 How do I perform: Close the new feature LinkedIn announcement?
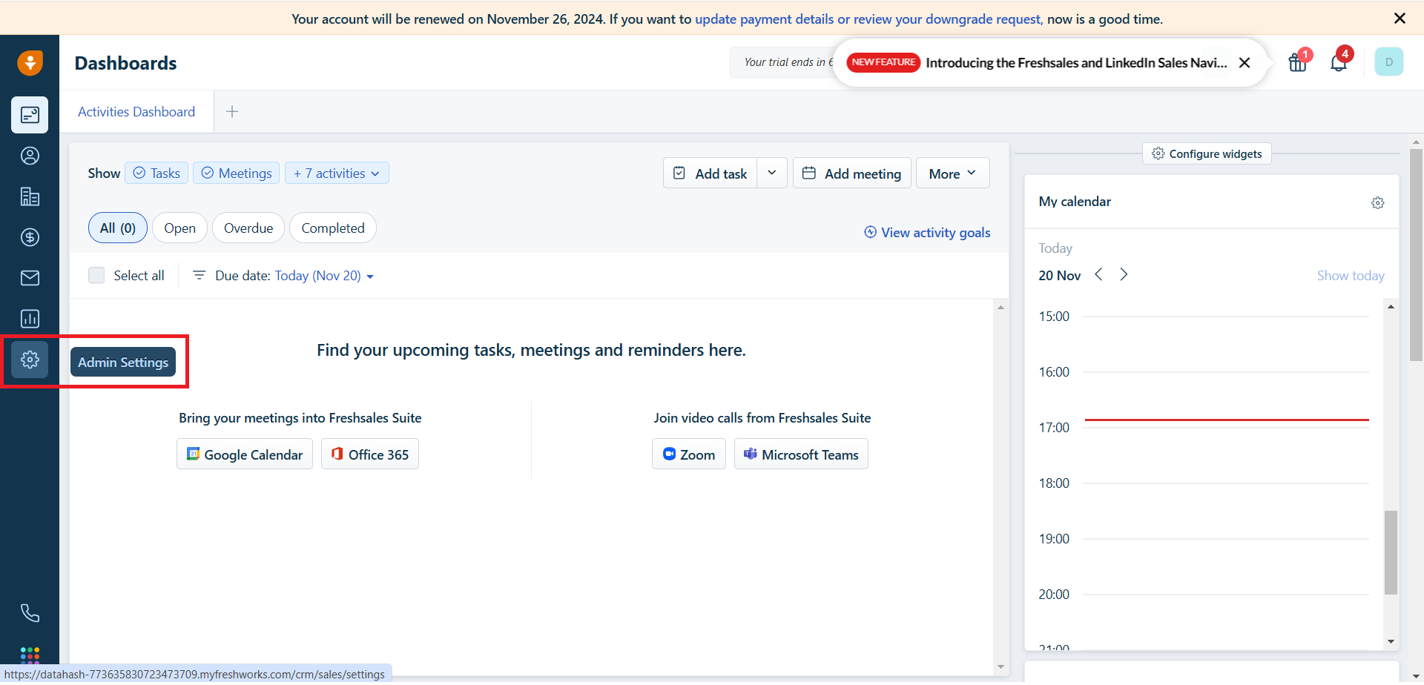(1245, 63)
